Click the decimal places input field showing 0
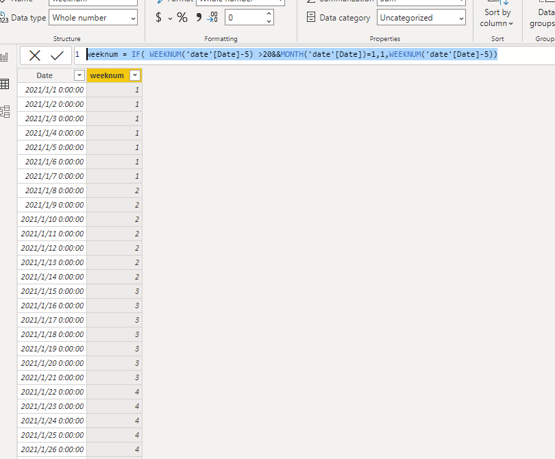 (x=245, y=18)
